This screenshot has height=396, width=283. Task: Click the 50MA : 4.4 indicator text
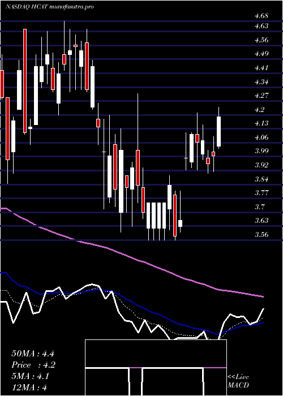click(33, 354)
